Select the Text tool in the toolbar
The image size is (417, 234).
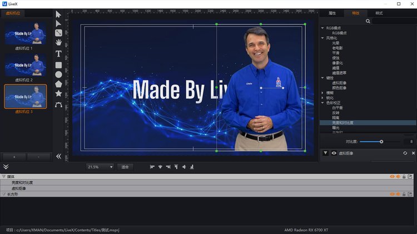coord(58,54)
